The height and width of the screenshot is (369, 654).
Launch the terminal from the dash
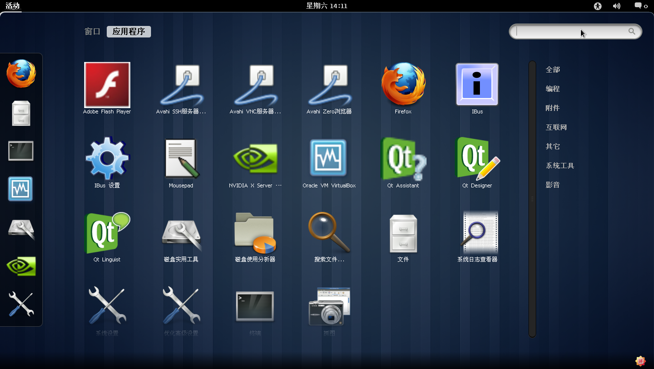[21, 151]
